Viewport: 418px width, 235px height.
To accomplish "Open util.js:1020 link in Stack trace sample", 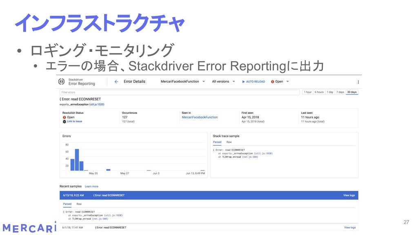I will point(264,153).
